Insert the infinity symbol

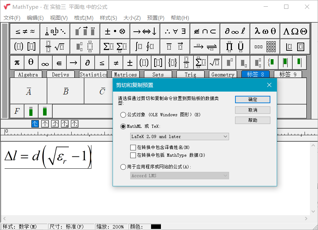(44, 62)
